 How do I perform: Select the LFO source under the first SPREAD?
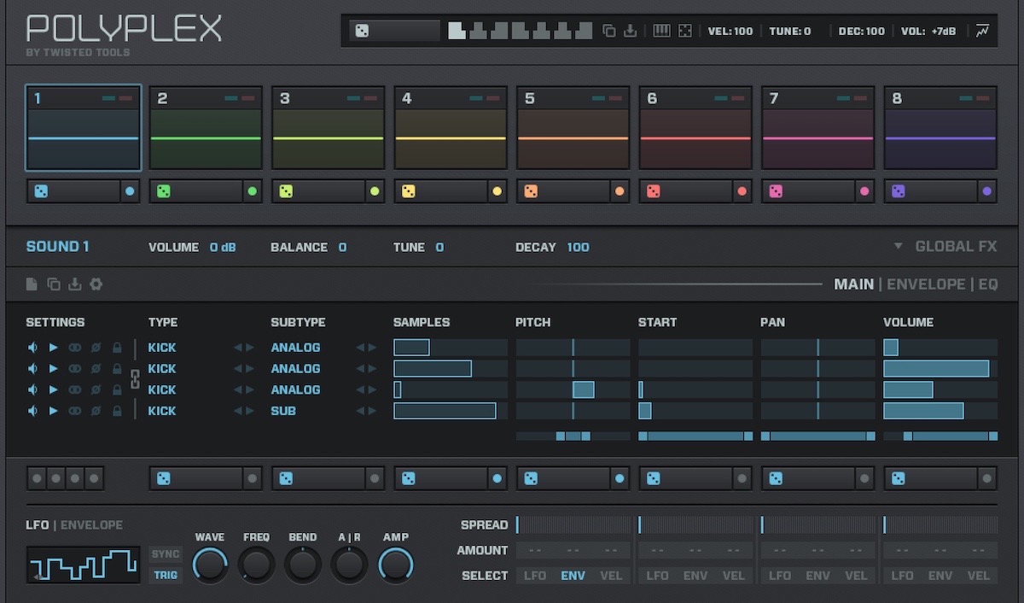[x=535, y=576]
